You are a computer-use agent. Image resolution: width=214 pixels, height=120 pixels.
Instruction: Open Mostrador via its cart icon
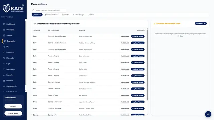click(4, 58)
